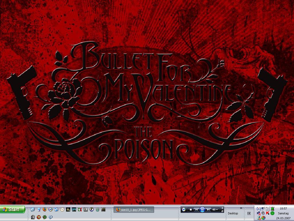Open the DE language bar selector

(249, 213)
